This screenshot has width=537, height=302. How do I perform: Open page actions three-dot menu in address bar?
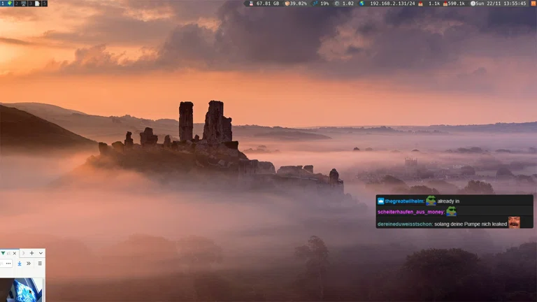click(8, 264)
